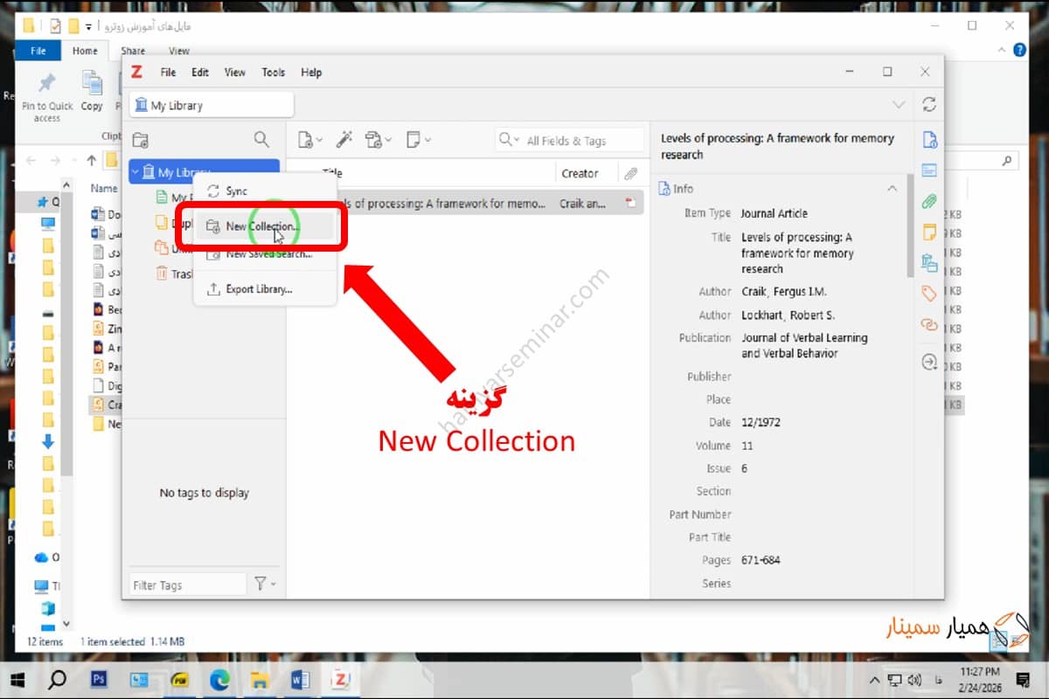
Task: Open the New Item button in Zotero
Action: click(309, 140)
